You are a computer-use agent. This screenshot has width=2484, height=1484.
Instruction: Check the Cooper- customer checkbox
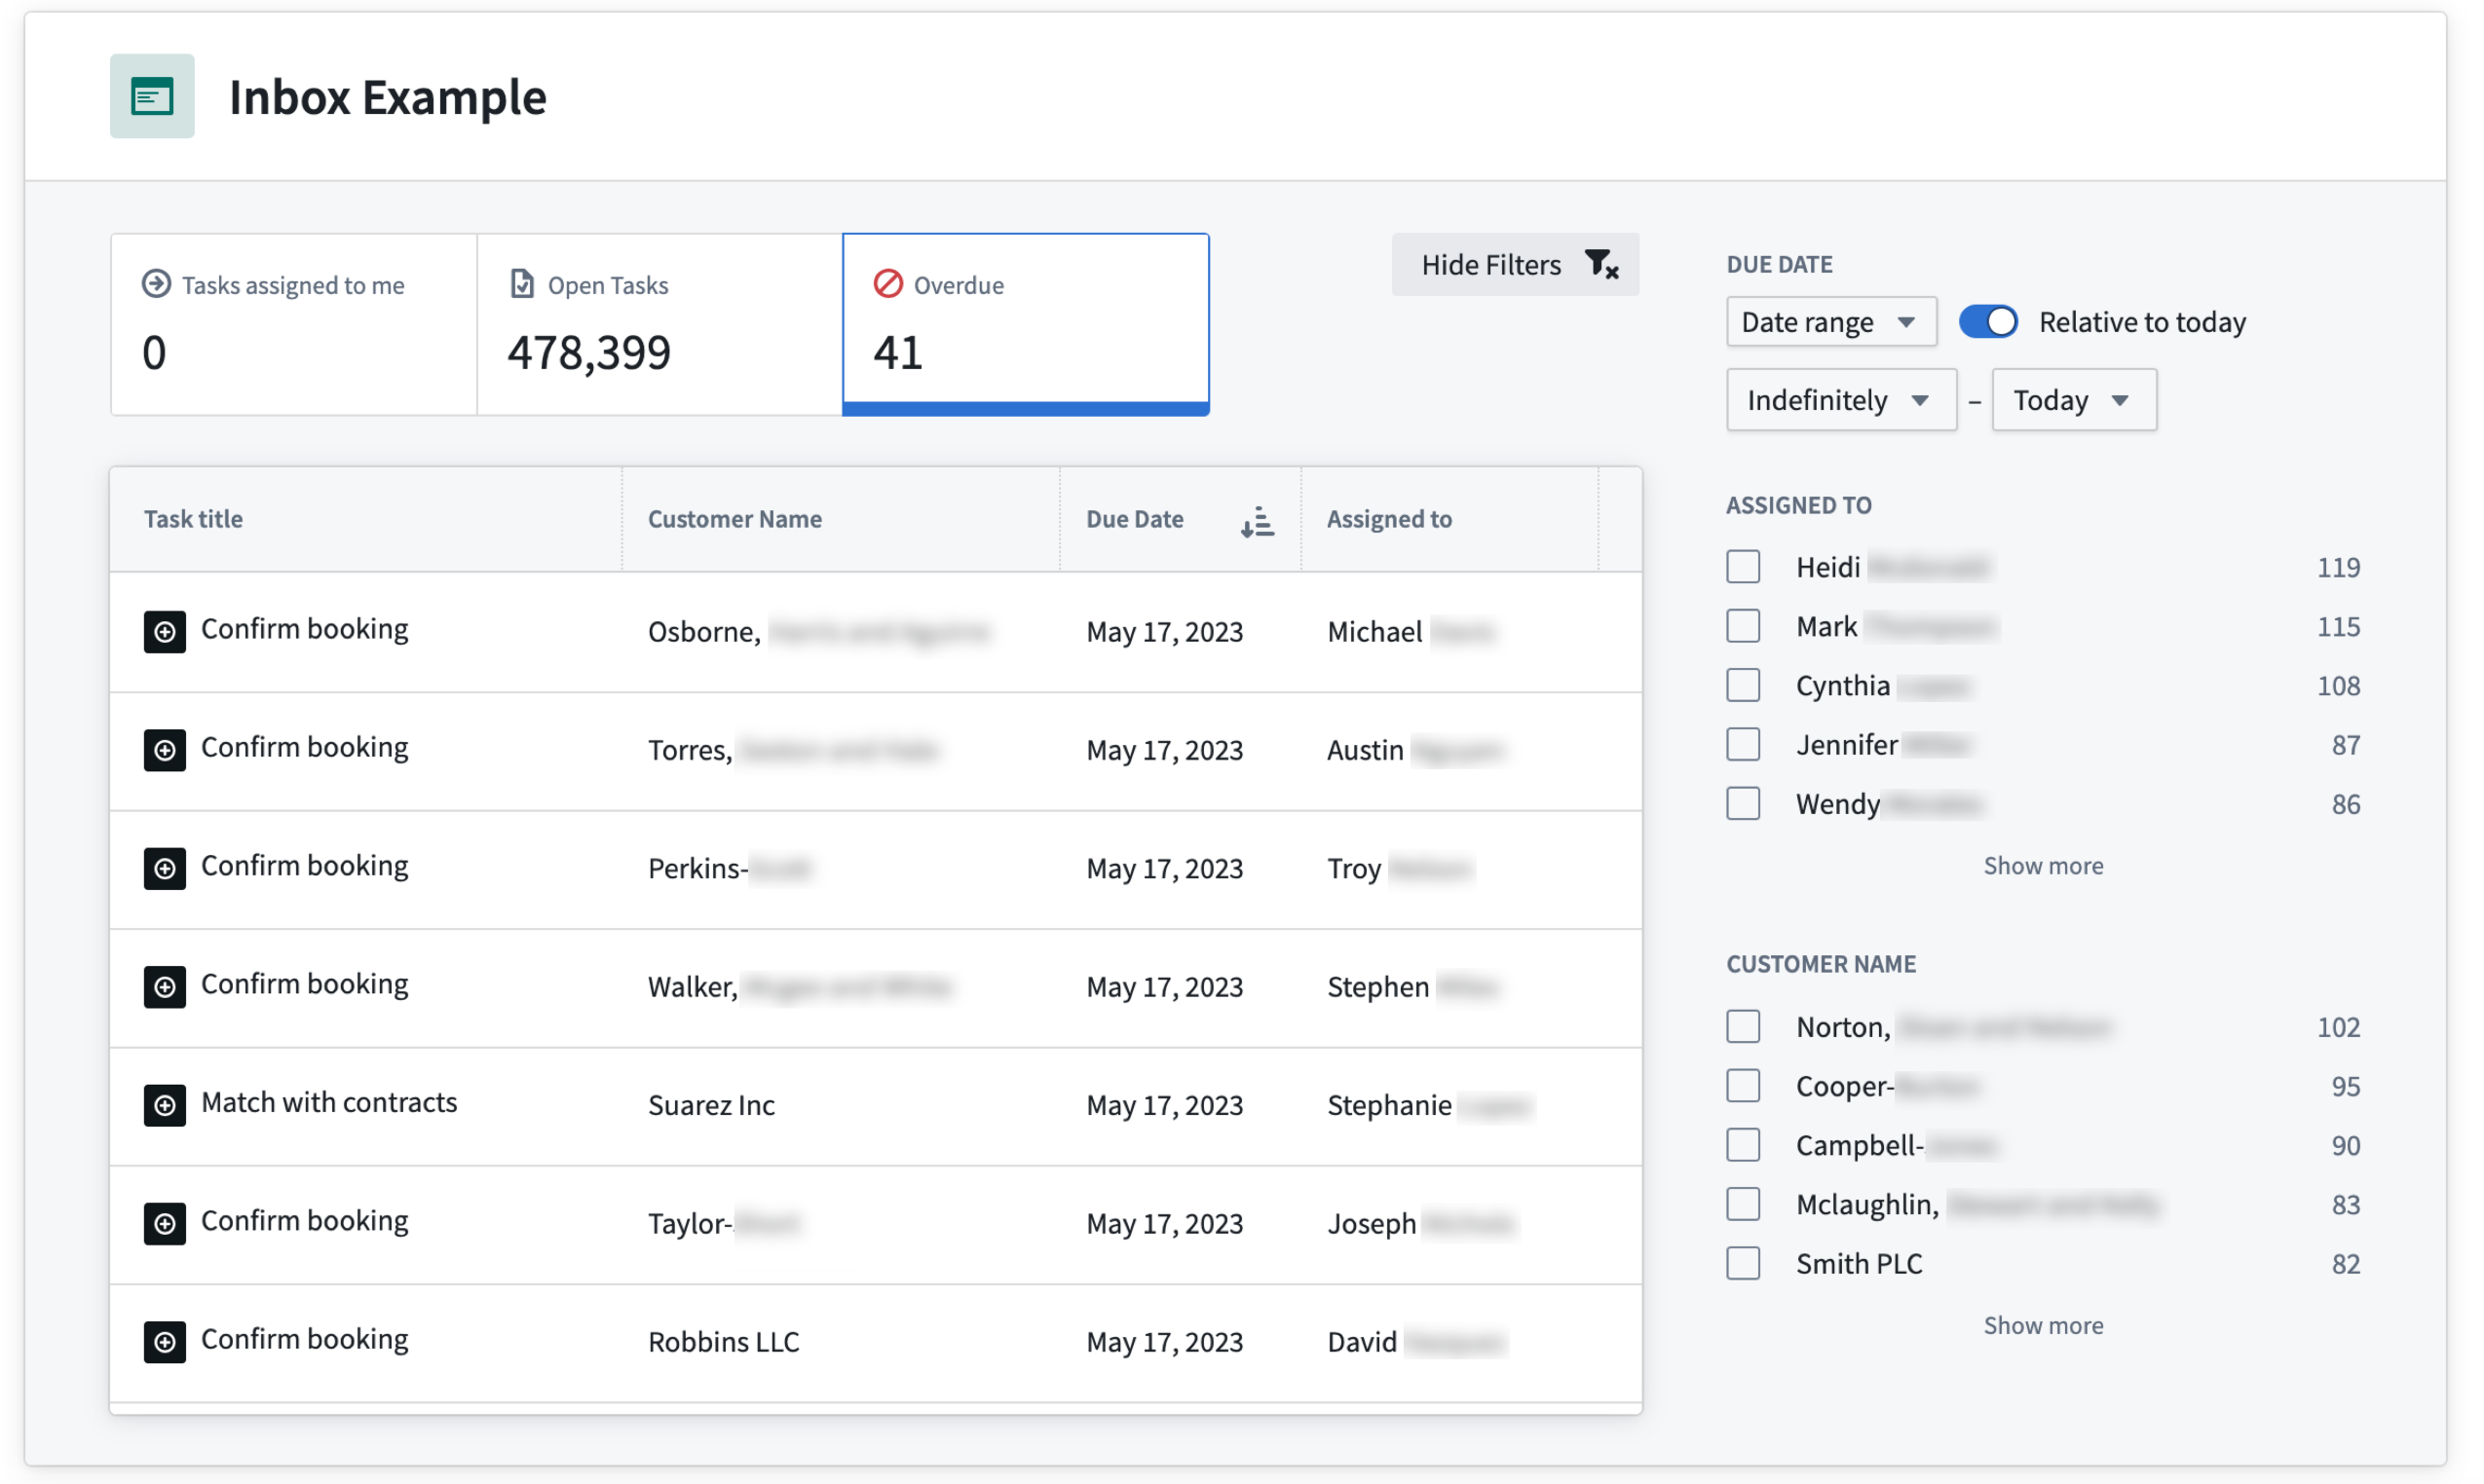(x=1743, y=1085)
